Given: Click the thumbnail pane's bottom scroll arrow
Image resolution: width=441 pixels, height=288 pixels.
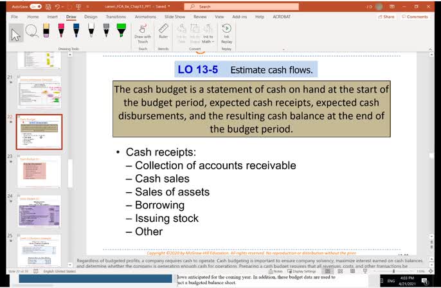Looking at the screenshot, I should [70, 265].
